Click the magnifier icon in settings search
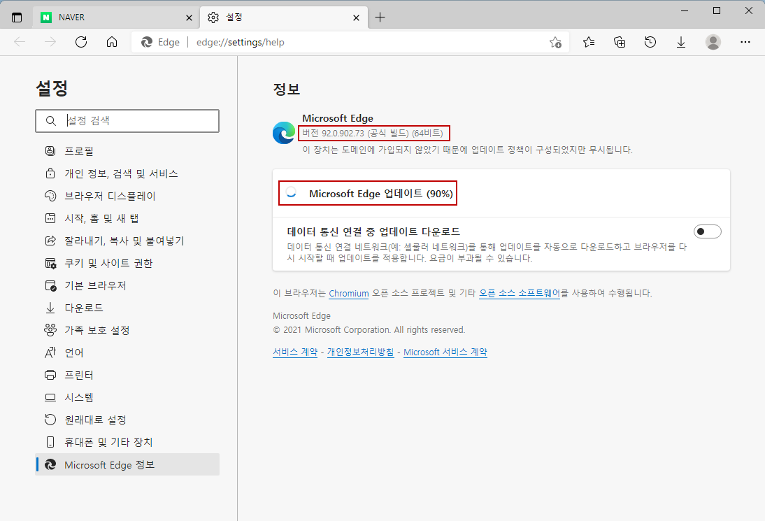This screenshot has height=521, width=765. [x=51, y=120]
